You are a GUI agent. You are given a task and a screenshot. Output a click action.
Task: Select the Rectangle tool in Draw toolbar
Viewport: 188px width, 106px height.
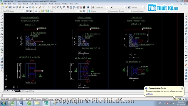pos(2,28)
